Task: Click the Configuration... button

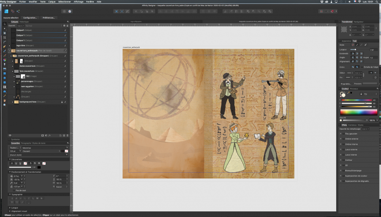Action: point(30,18)
